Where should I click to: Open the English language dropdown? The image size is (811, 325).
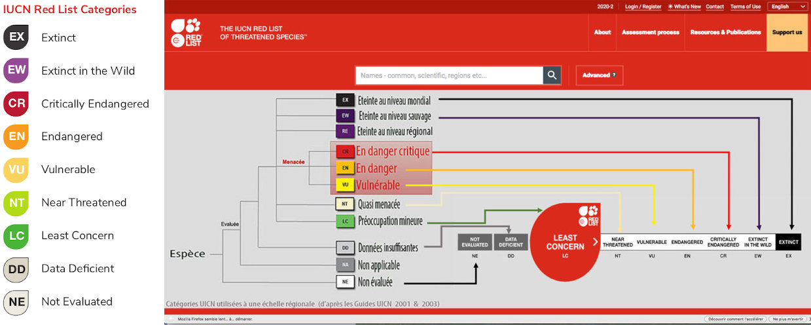pos(788,7)
